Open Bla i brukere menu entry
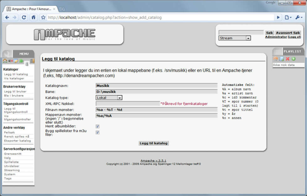Viewport: 307px width, 196px height. point(14,95)
